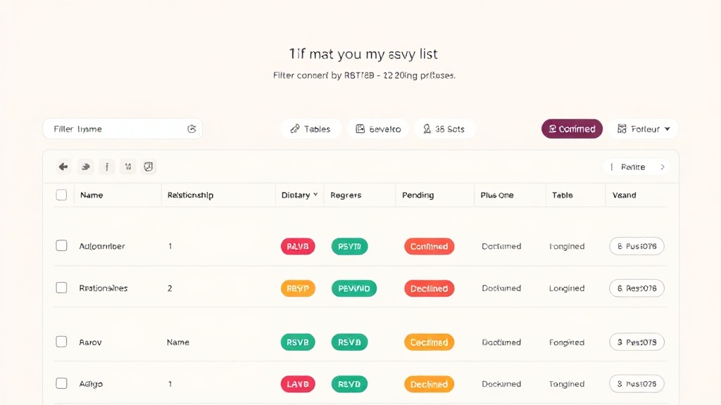Click the Relationship column header
721x405 pixels.
tap(190, 195)
